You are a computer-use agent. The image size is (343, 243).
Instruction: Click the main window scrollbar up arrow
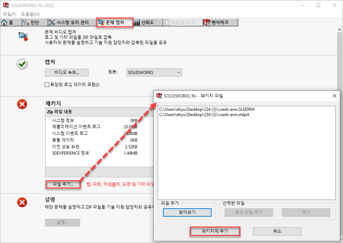[x=340, y=29]
